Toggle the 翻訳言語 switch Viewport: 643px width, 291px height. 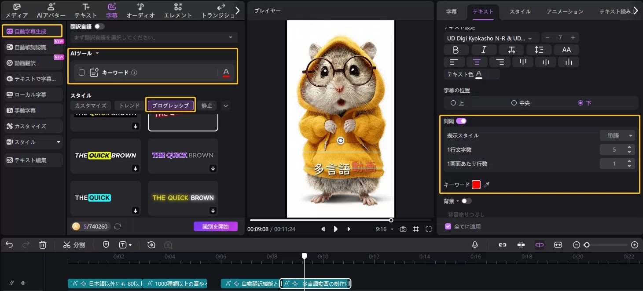(99, 26)
